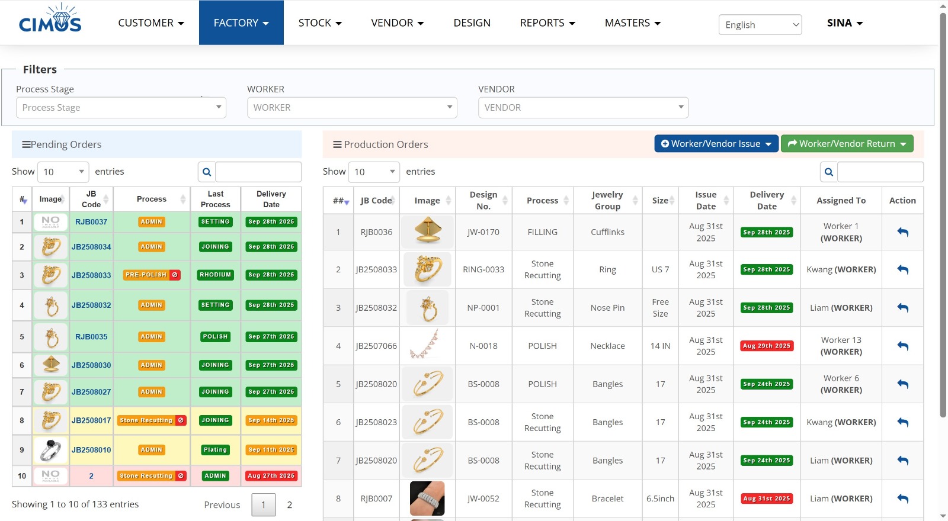Expand Worker/Vendor Return dropdown button
This screenshot has width=948, height=521.
tap(847, 144)
